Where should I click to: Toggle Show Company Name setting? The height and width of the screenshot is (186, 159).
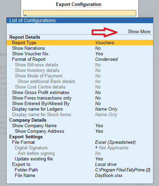tap(80, 126)
